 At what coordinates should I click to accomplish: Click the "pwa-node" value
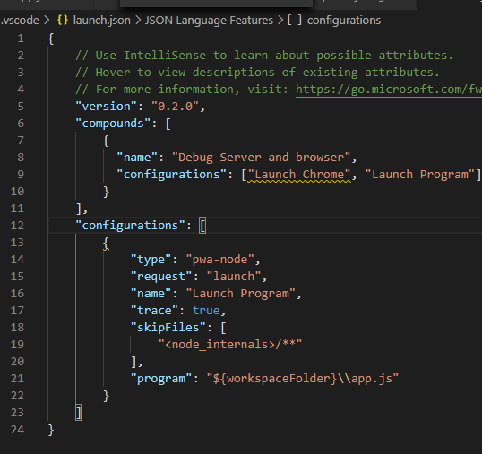click(220, 260)
